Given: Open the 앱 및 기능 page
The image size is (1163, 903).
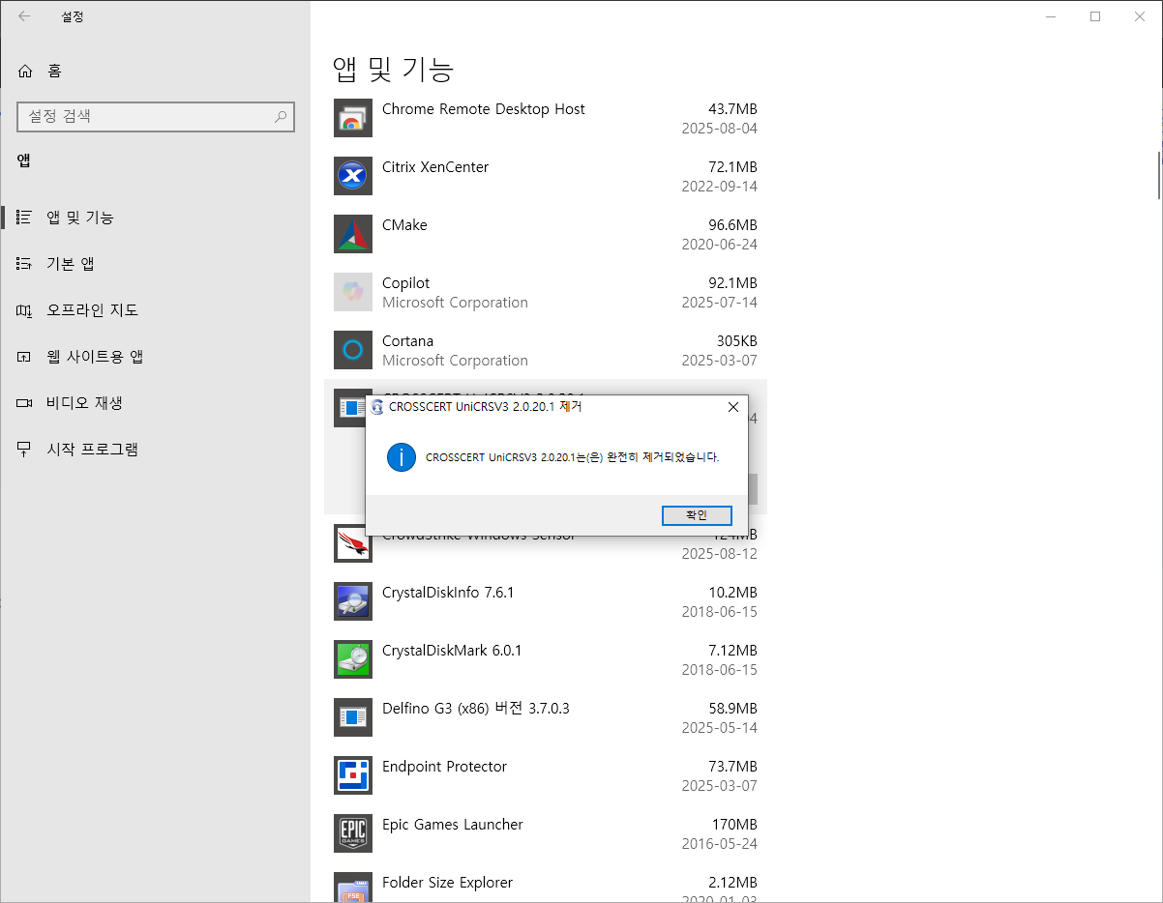Looking at the screenshot, I should [x=155, y=218].
